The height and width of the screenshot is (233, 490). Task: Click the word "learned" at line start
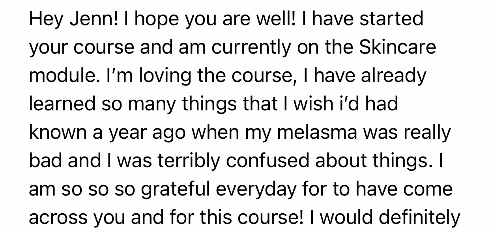click(61, 104)
